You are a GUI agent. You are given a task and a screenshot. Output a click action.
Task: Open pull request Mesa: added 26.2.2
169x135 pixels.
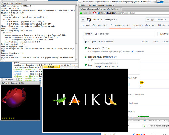pos(98,48)
